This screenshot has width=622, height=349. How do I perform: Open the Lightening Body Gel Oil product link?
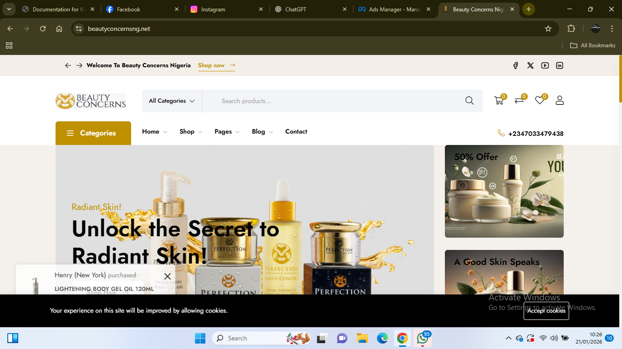[x=104, y=289]
